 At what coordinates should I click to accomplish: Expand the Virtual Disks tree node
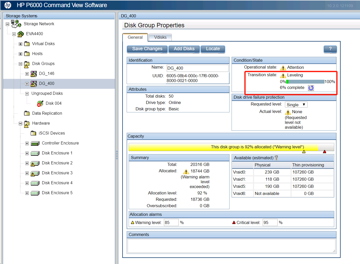(x=20, y=44)
